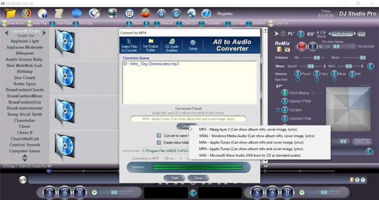Next effect arrow right of Echo
This screenshot has width=379, height=200.
[354, 34]
